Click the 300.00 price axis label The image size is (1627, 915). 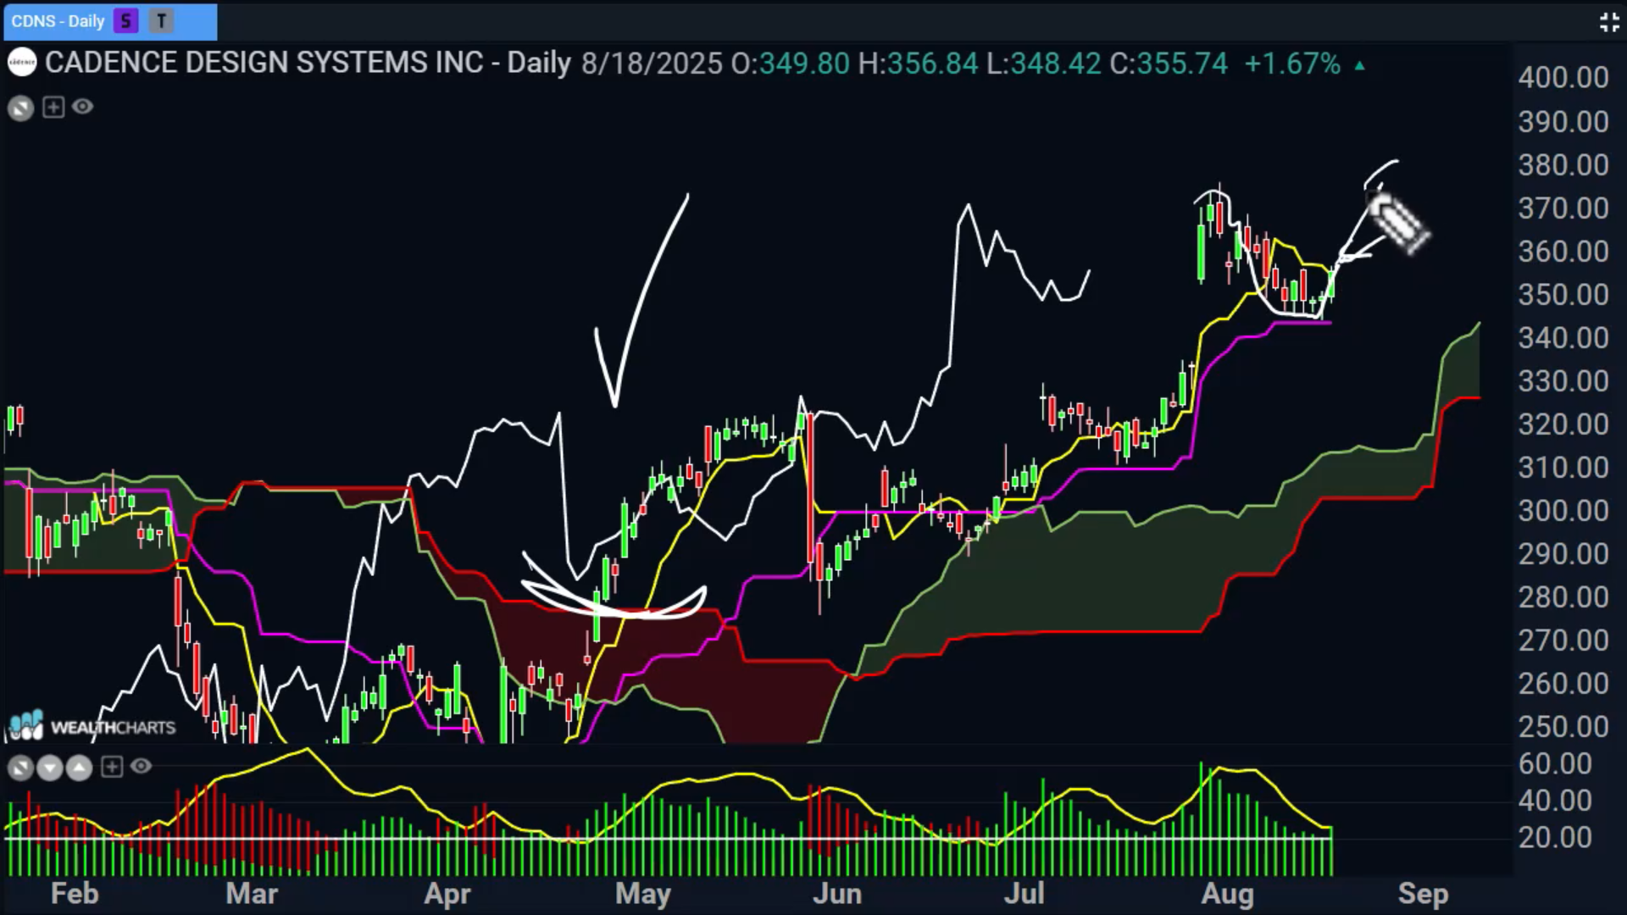[x=1563, y=511]
